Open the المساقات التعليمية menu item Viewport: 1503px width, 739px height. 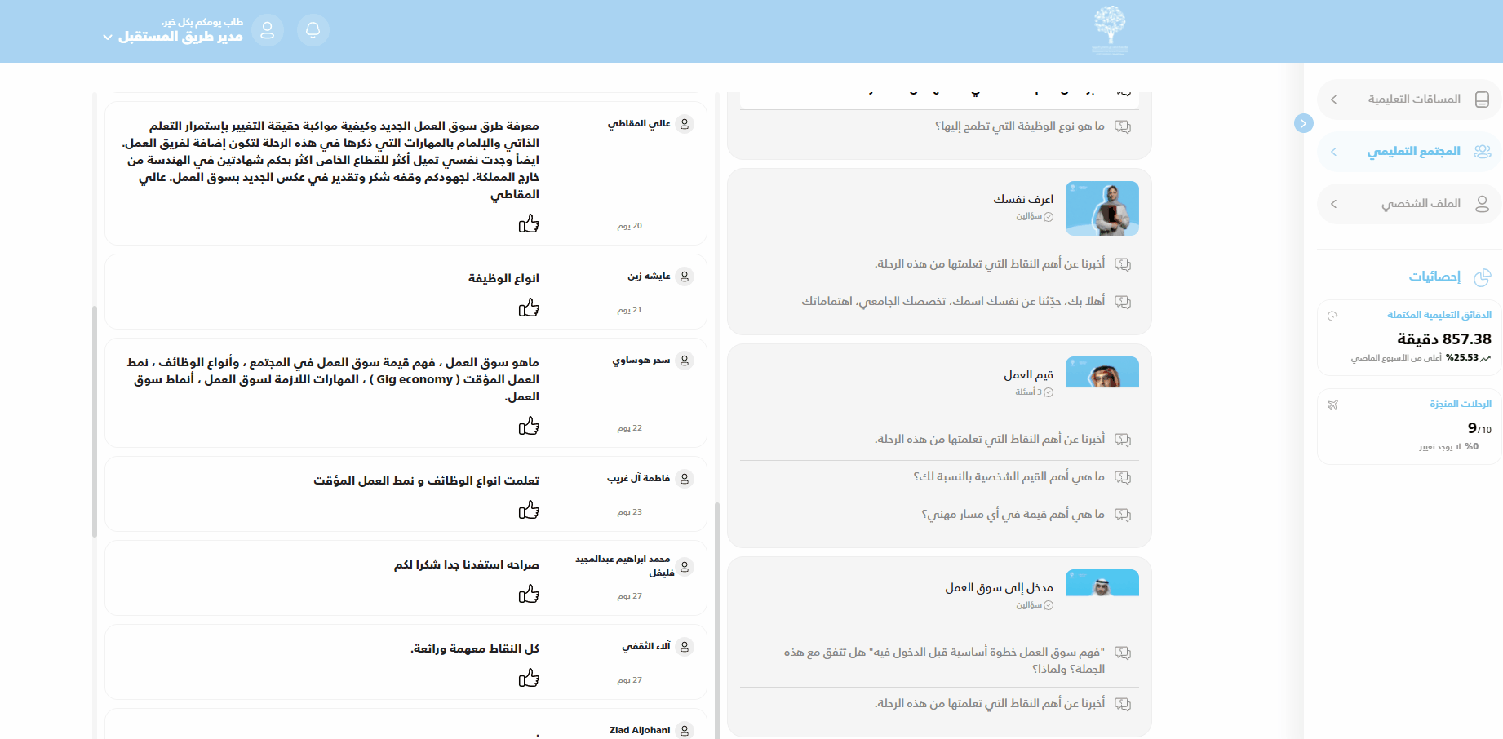(x=1409, y=100)
